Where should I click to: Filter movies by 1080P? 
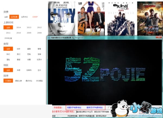(35, 17)
